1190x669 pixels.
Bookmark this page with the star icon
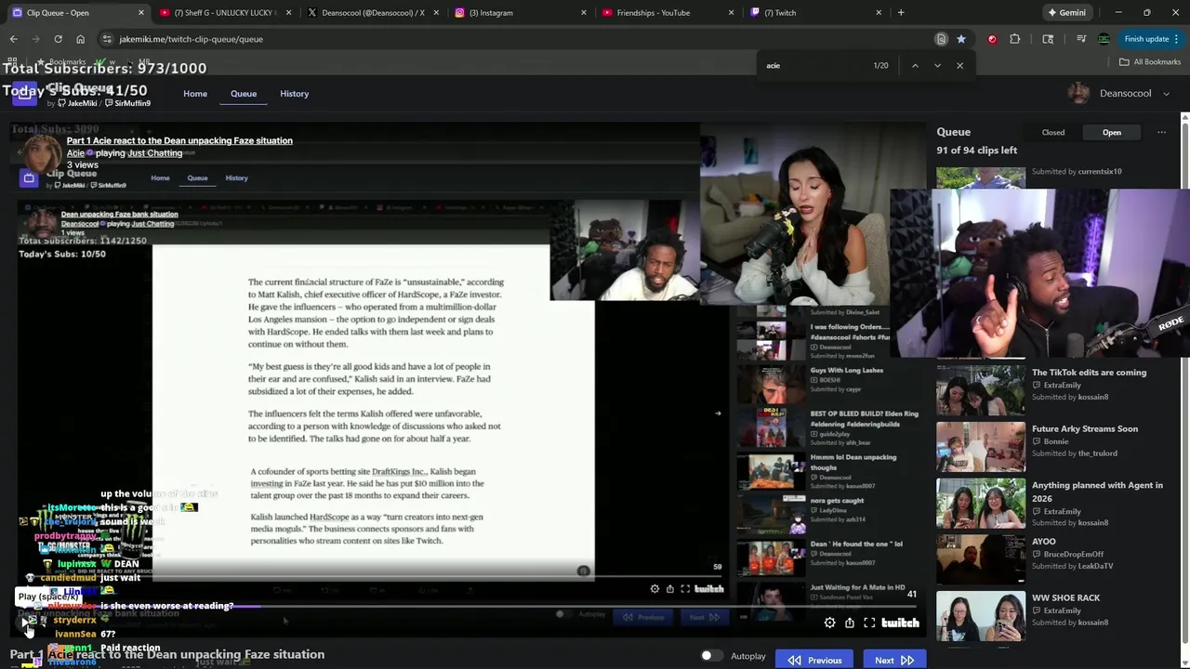pos(961,39)
